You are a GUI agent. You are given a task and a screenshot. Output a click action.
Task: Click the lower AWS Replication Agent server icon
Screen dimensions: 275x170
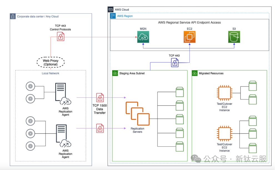64,136
